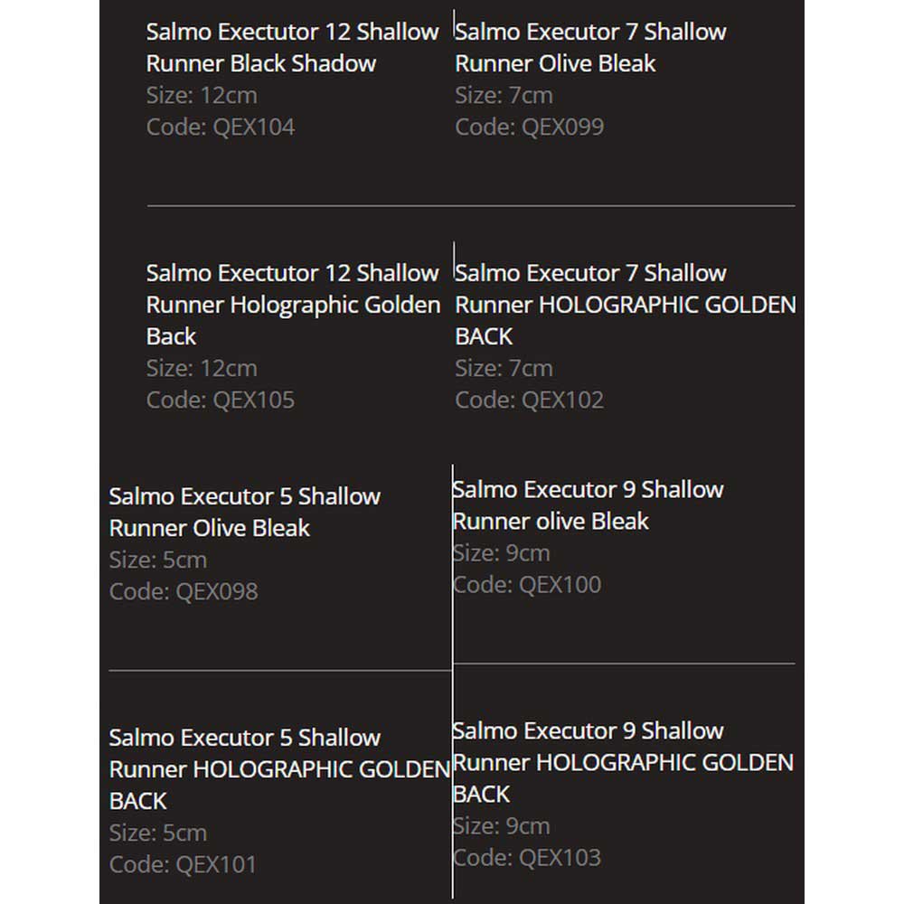Open Salmo Executor 5 Olive Bleak title

pos(244,512)
